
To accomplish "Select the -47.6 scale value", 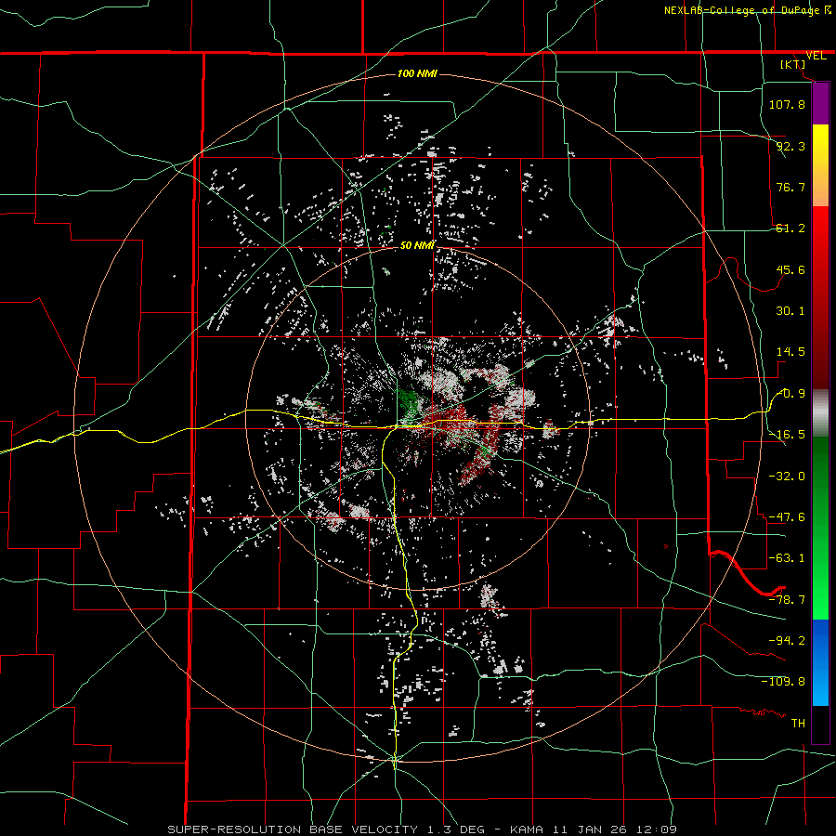I will (x=787, y=517).
